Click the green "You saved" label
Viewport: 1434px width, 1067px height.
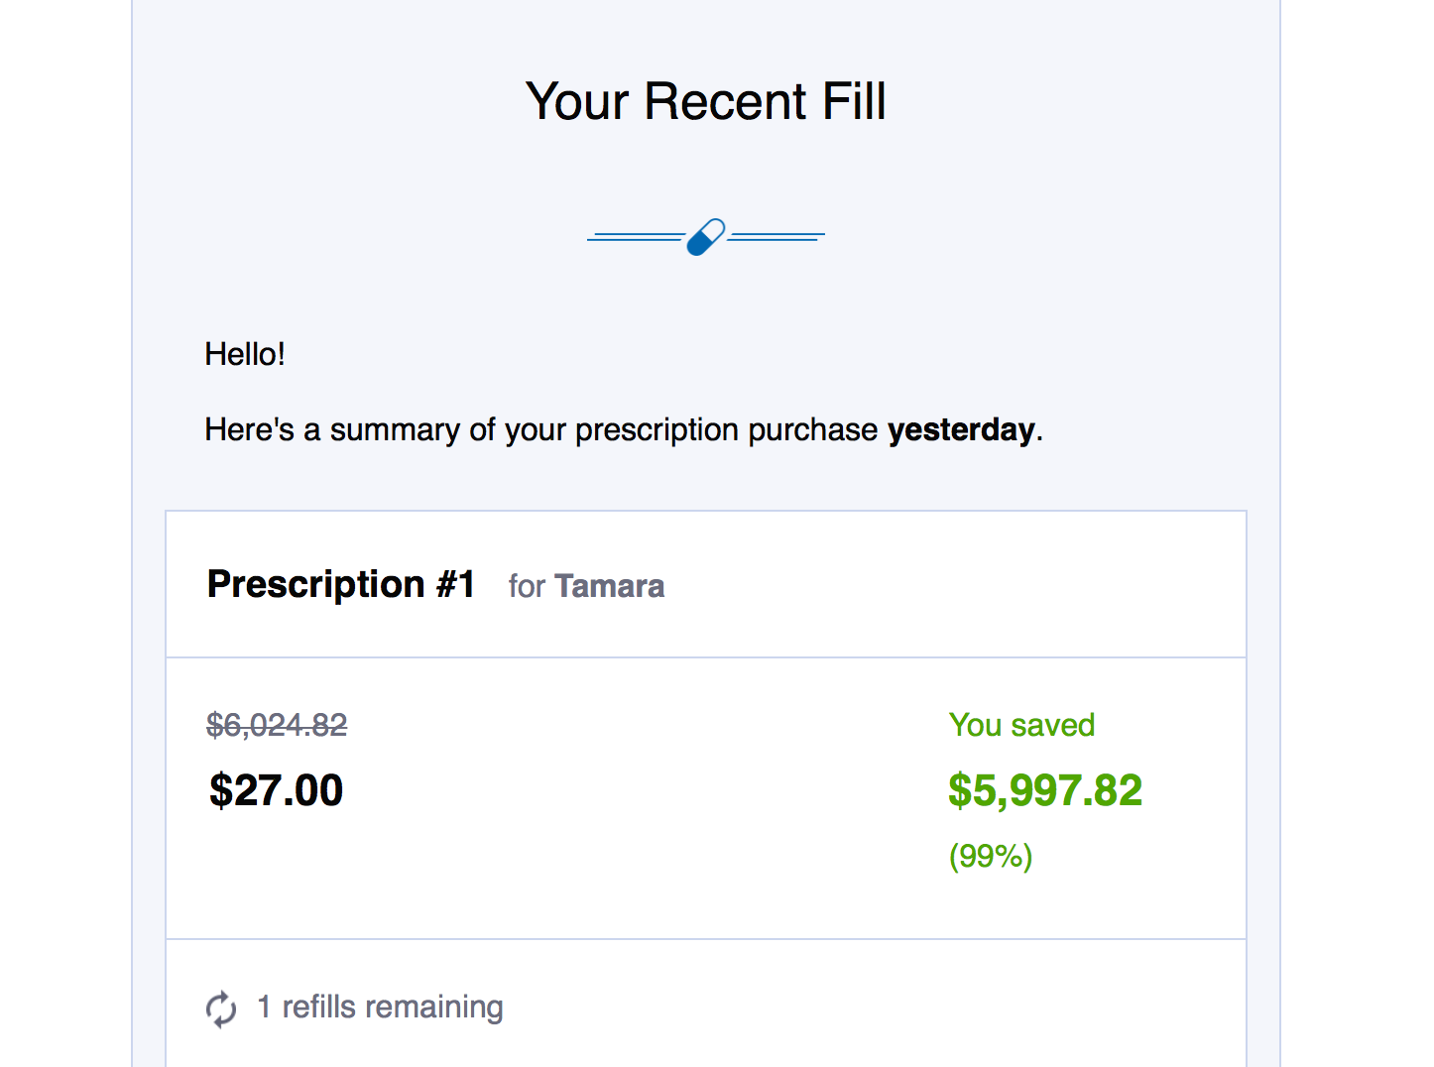coord(1021,725)
